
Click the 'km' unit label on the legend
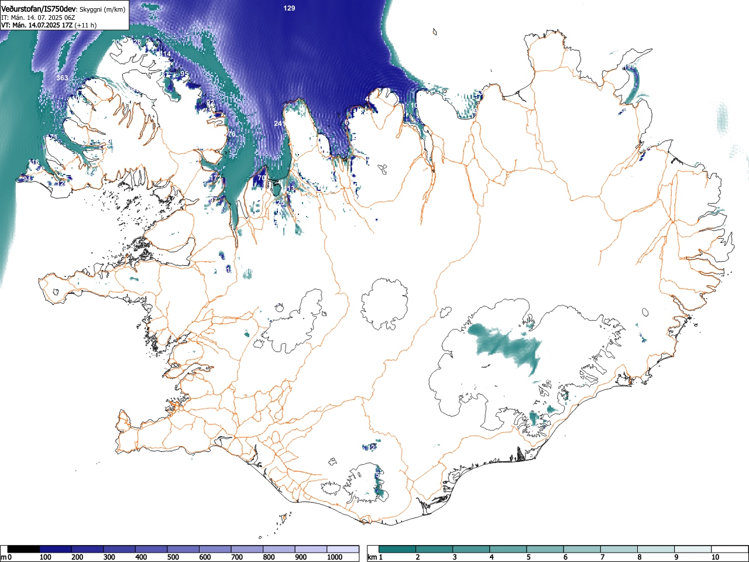(372, 557)
